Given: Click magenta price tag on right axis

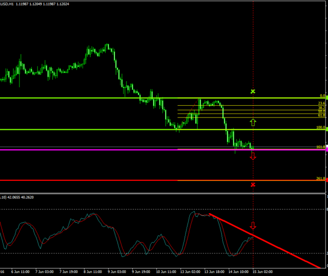Looking at the screenshot, I should point(326,149).
